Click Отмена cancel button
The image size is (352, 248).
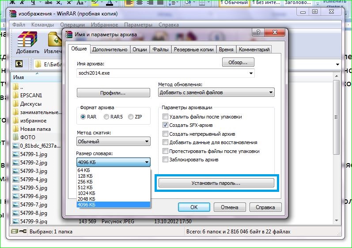[x=230, y=207]
